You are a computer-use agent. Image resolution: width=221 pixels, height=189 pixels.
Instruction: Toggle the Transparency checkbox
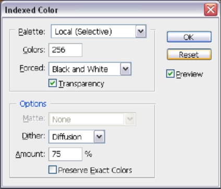[x=53, y=83]
